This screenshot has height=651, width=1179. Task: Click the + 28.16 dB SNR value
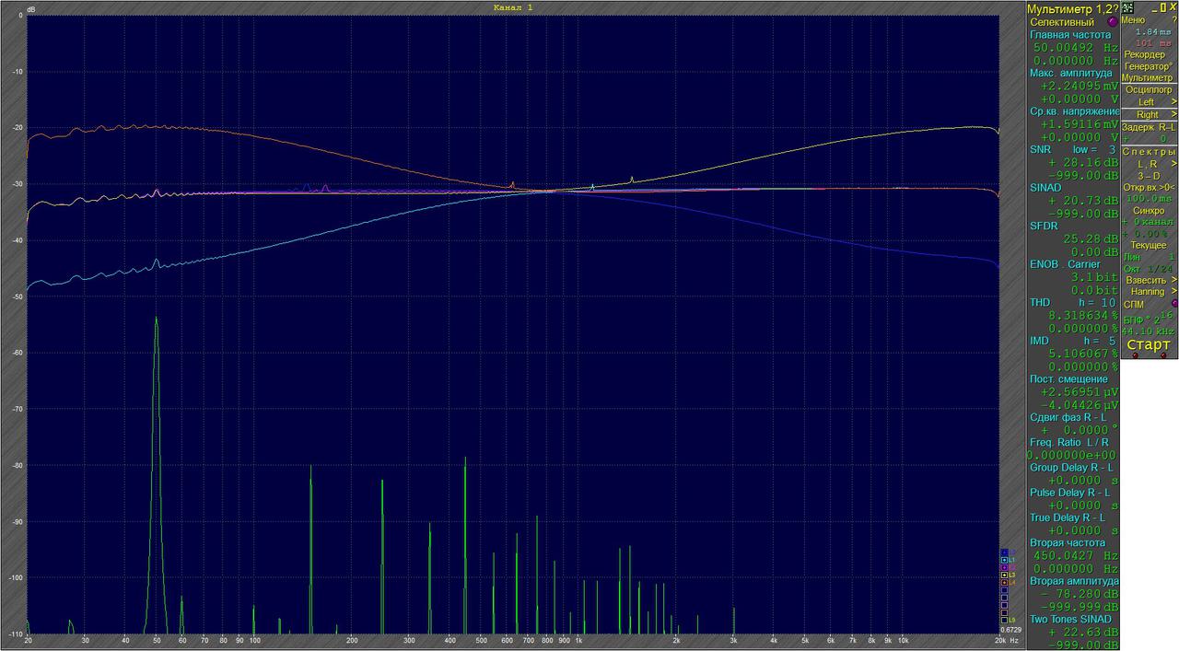point(1082,162)
